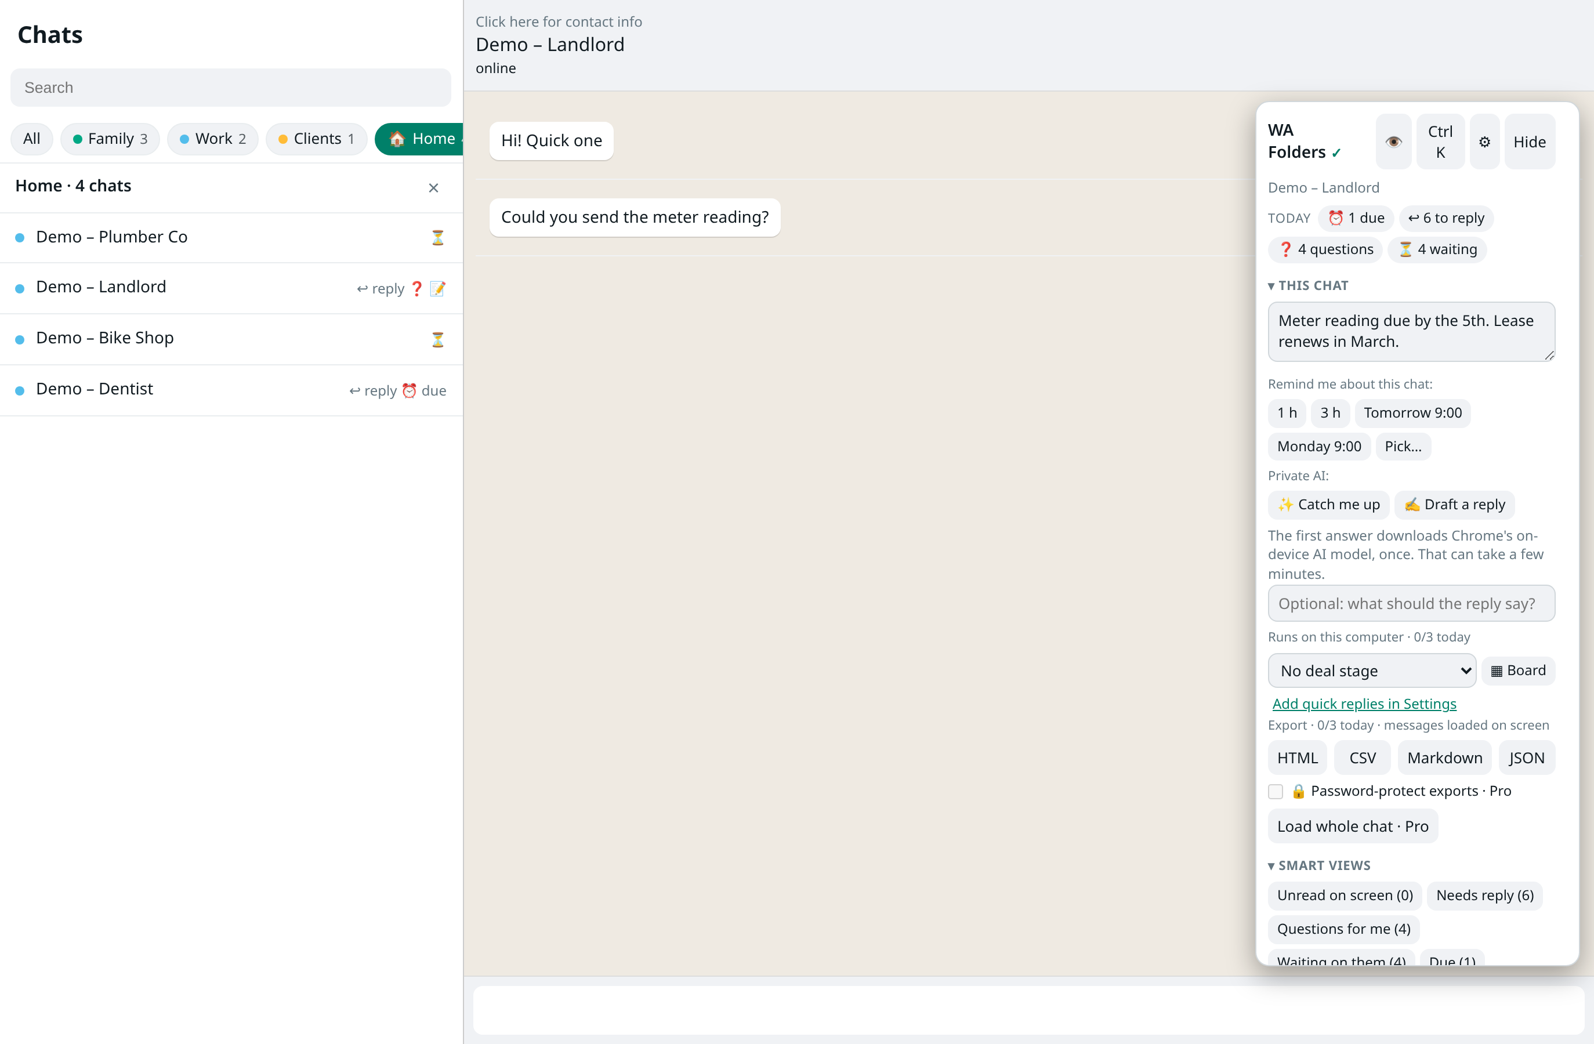This screenshot has width=1594, height=1044.
Task: Close the Home folder filter with X
Action: [x=433, y=187]
